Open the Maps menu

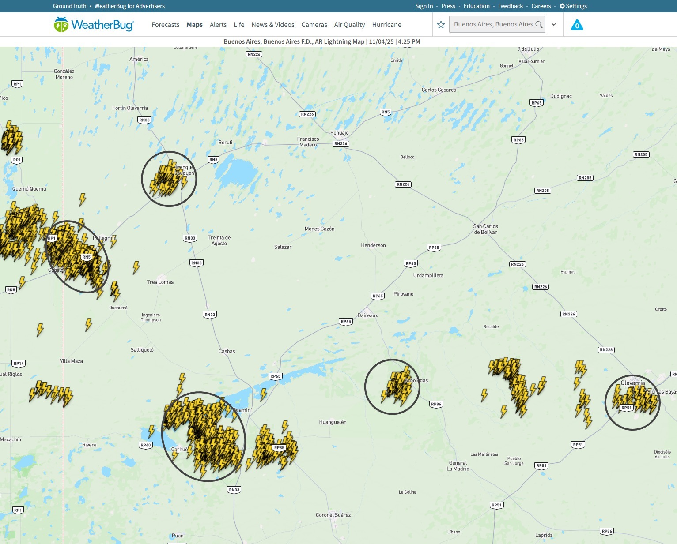tap(194, 25)
